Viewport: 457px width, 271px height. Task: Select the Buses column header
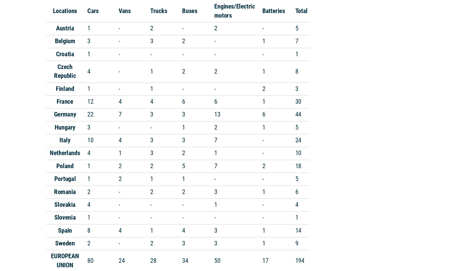tap(190, 11)
